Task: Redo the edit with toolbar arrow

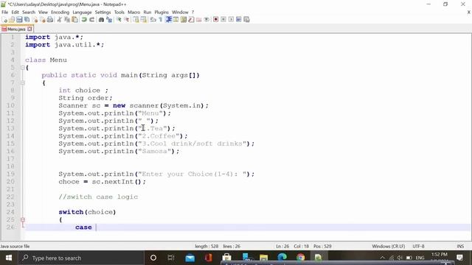Action: click(91, 20)
